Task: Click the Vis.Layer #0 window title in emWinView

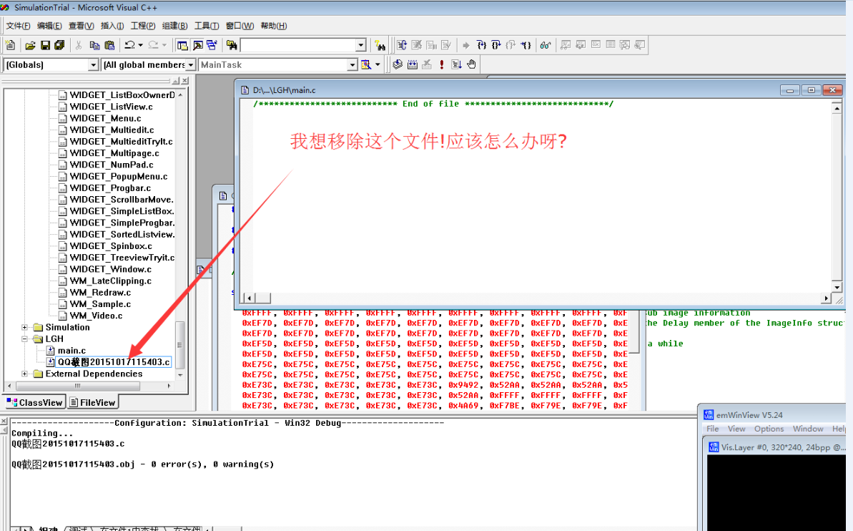Action: tap(784, 447)
